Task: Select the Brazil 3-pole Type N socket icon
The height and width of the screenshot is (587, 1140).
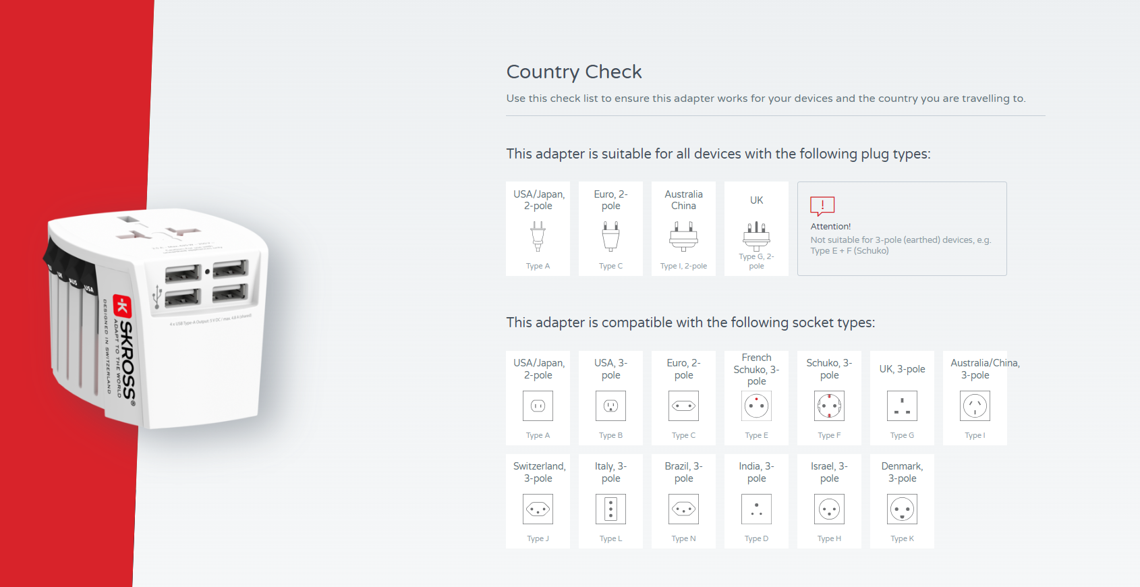Action: click(x=683, y=509)
